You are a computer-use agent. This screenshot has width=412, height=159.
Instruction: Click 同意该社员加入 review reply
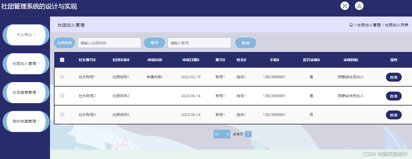point(351,77)
